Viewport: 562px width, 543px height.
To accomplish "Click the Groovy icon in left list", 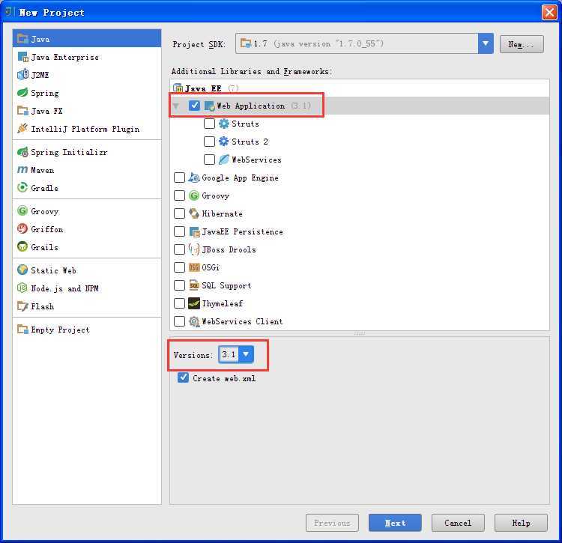I will (x=22, y=210).
